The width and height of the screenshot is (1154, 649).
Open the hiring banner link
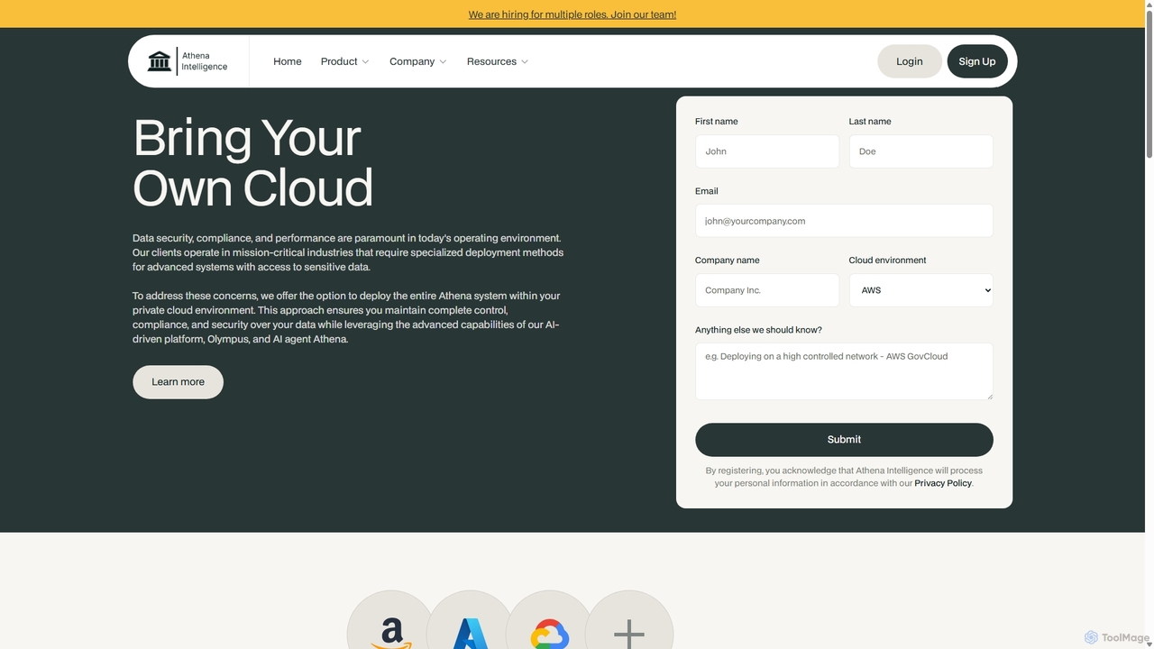pos(572,14)
